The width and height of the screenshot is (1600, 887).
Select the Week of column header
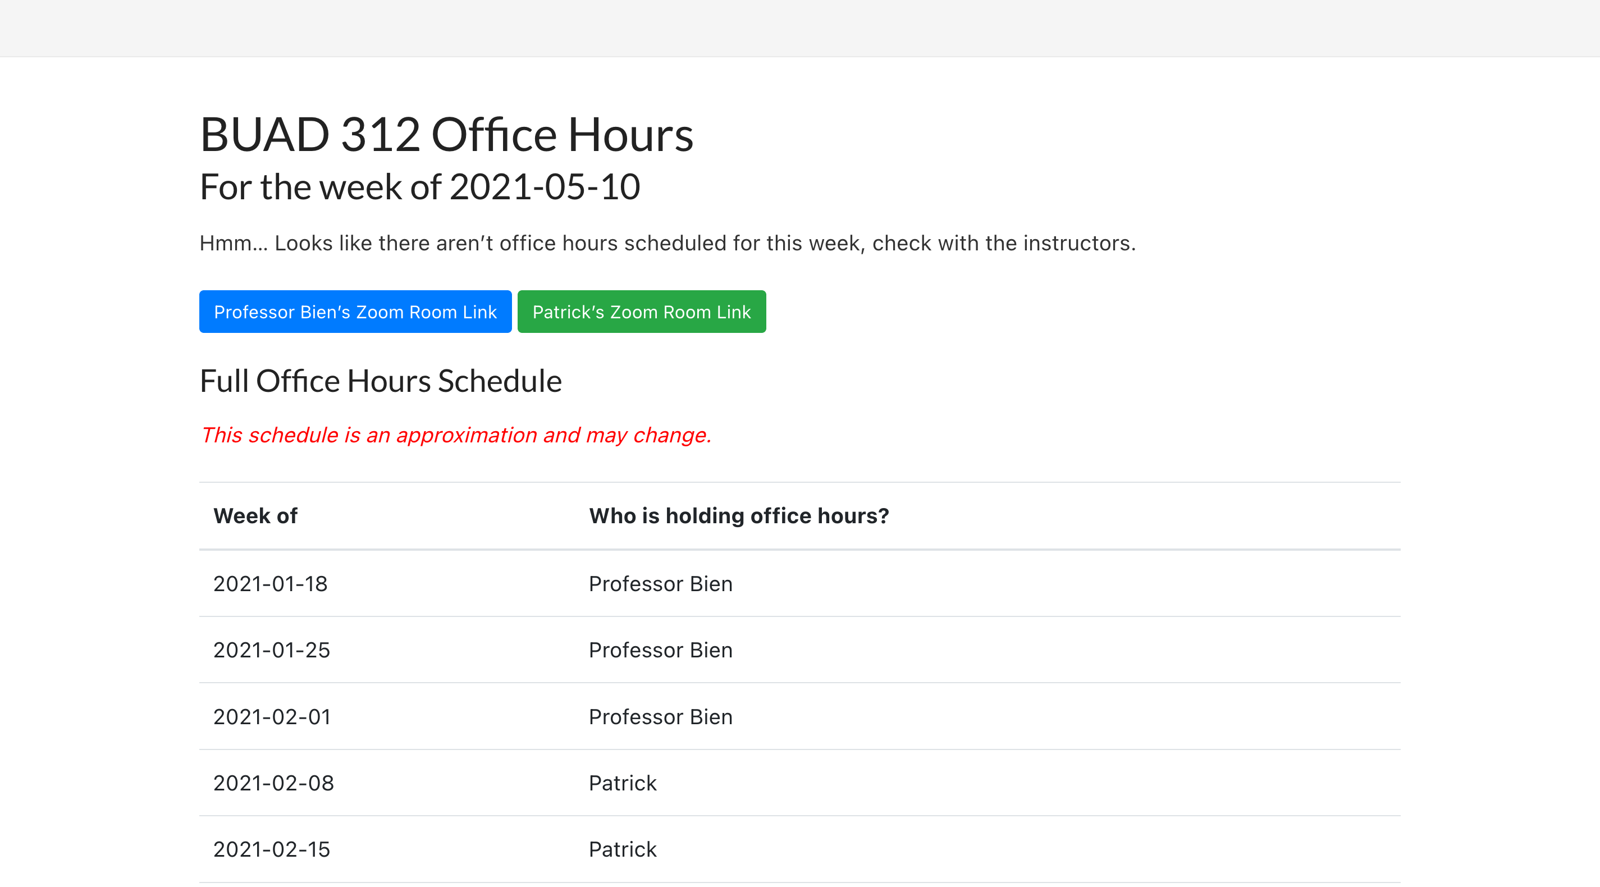255,515
